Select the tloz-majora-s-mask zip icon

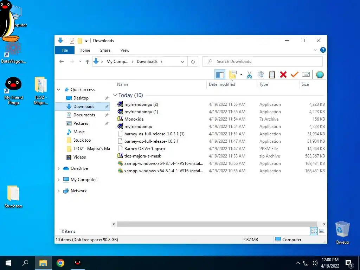point(120,156)
